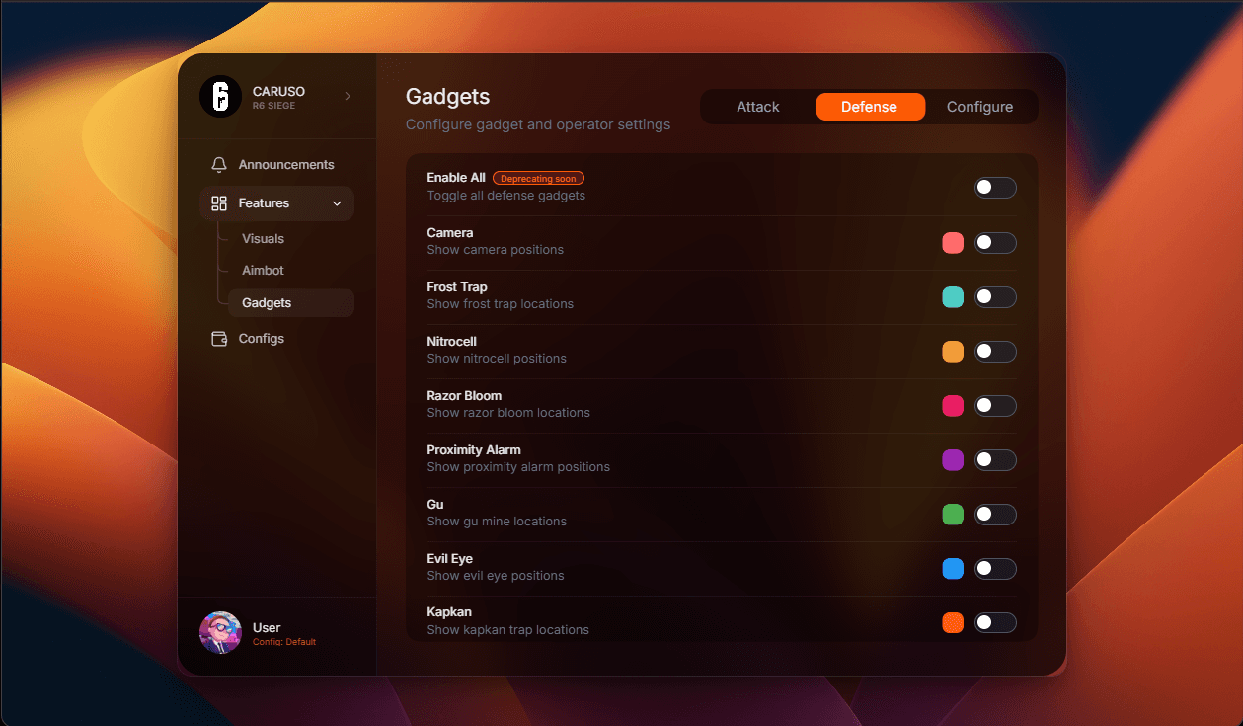Open the Configs page
Image resolution: width=1243 pixels, height=726 pixels.
(276, 339)
